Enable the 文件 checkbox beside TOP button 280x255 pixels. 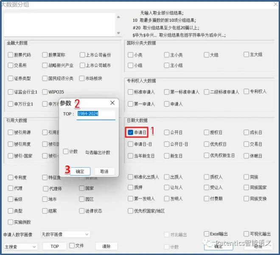click(72, 246)
